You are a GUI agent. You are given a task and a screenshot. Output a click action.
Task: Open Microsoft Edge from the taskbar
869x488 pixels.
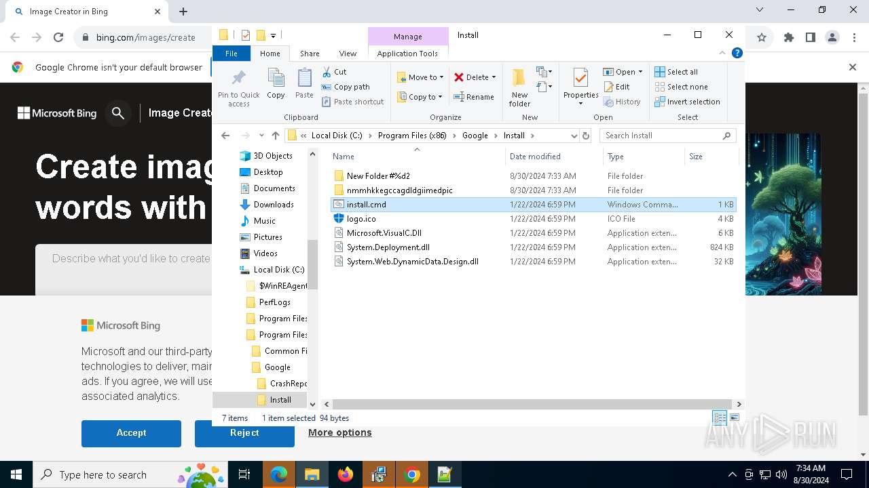279,474
